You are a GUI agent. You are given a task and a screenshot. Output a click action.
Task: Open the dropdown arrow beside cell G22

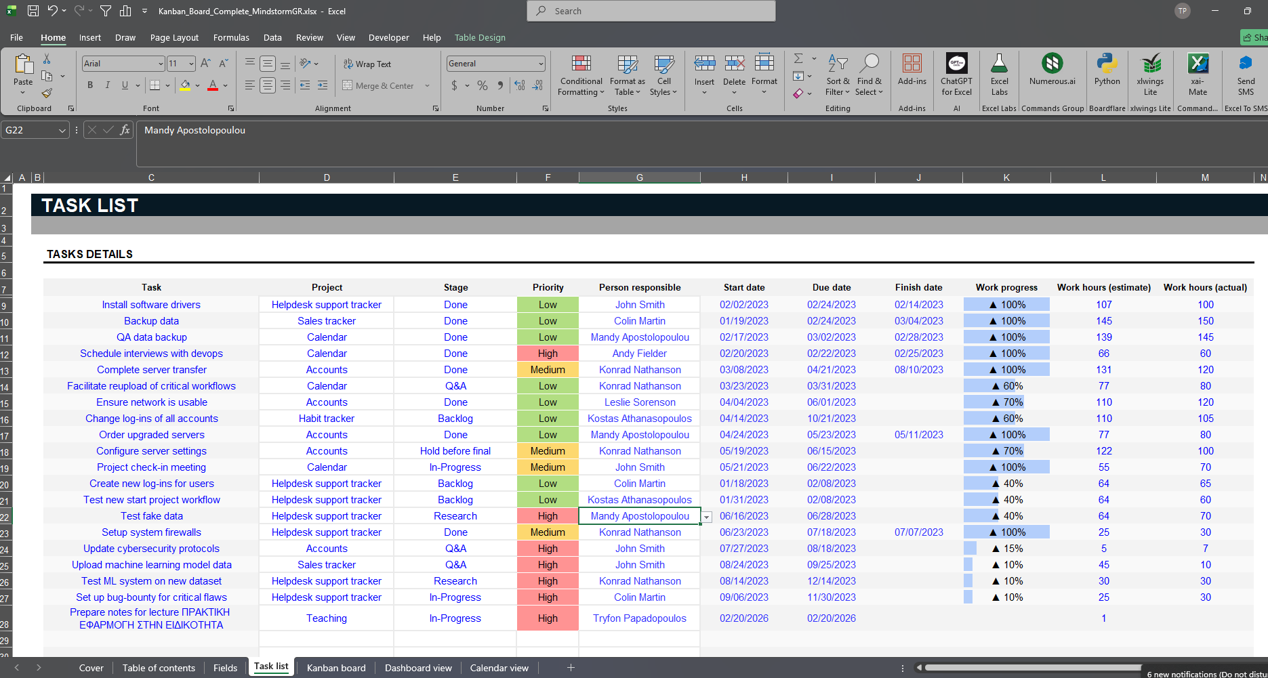(x=707, y=517)
